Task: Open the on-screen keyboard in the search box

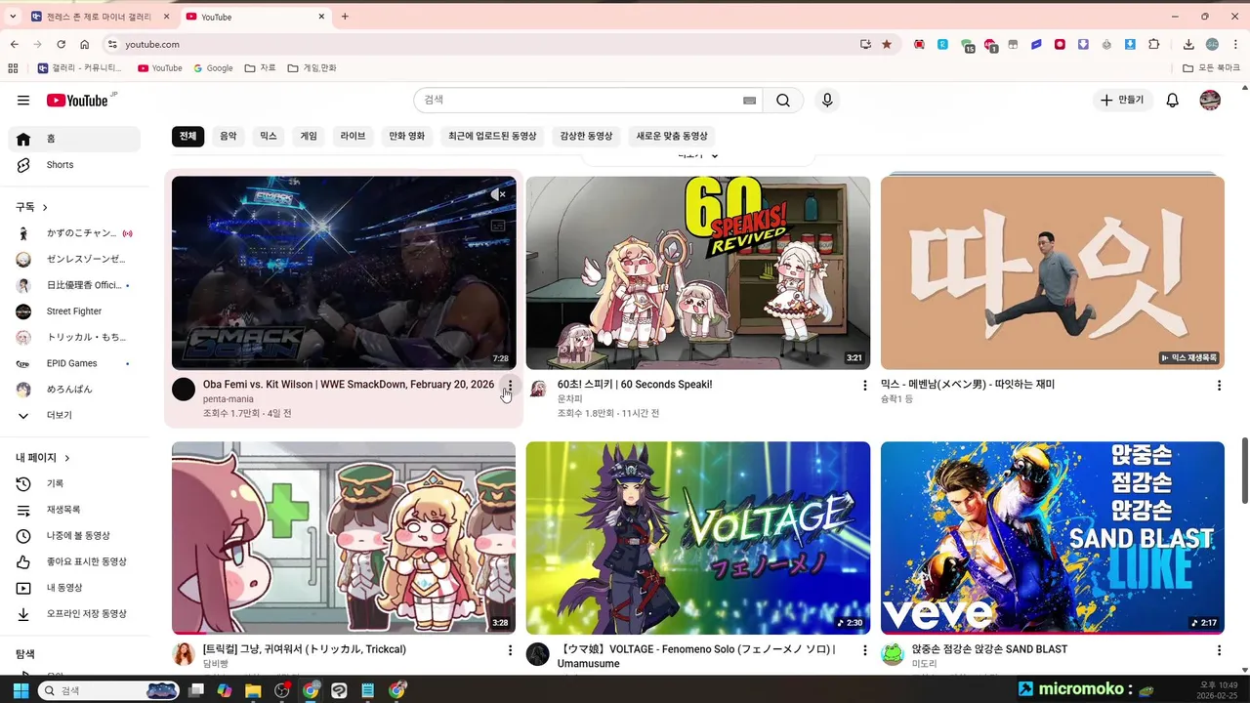Action: pyautogui.click(x=750, y=101)
